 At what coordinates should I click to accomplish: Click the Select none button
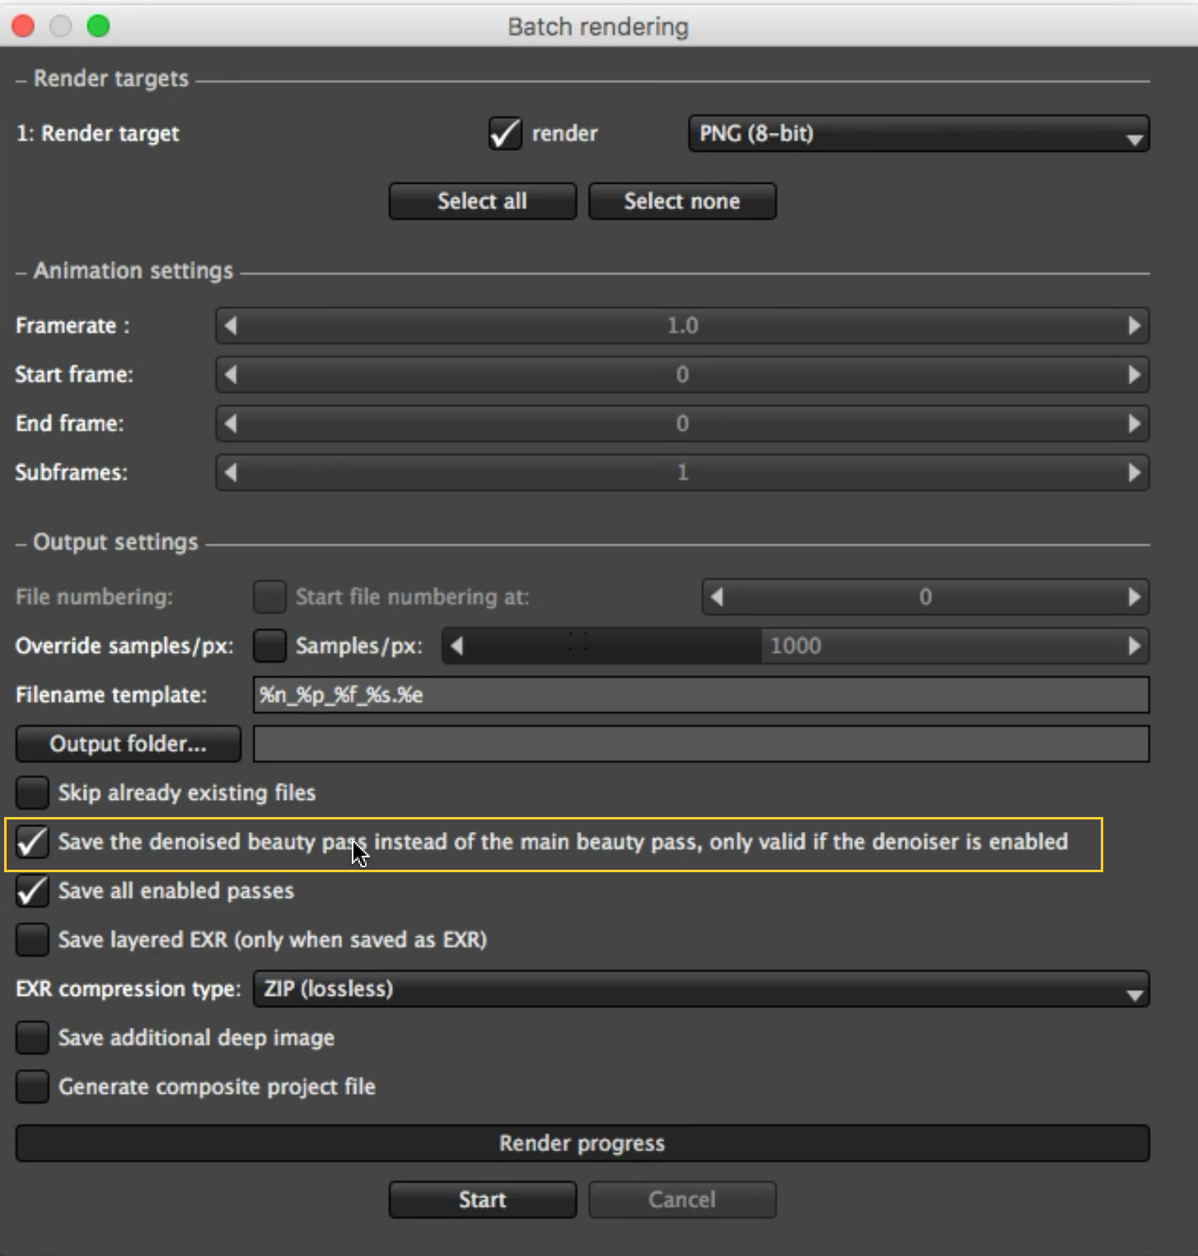pyautogui.click(x=682, y=201)
